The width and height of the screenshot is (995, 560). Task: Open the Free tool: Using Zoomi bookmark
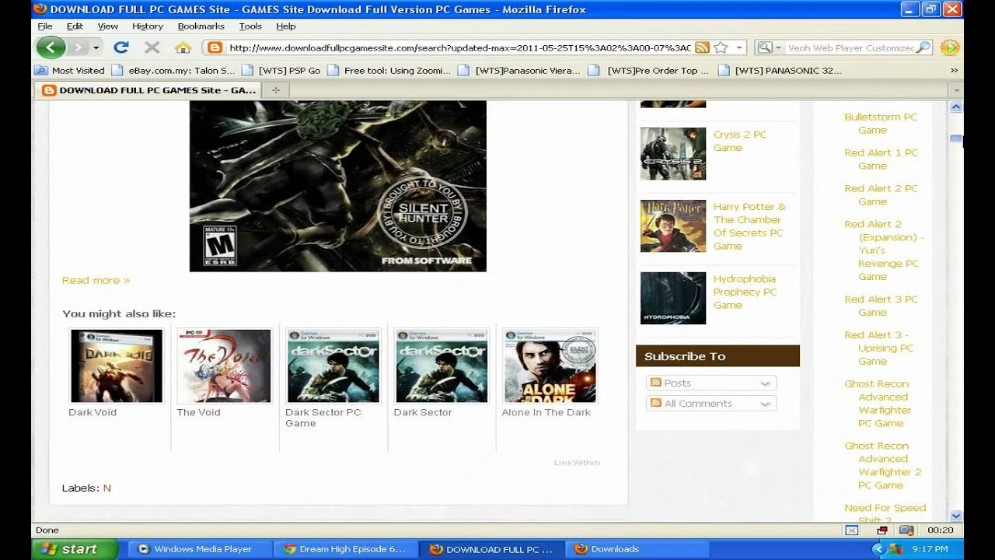(389, 70)
